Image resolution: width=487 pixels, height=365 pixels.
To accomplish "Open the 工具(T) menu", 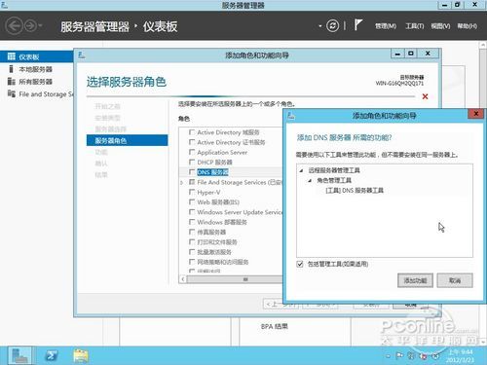I will [415, 26].
